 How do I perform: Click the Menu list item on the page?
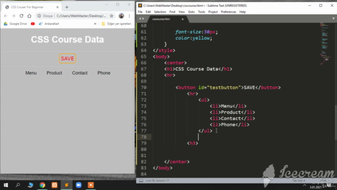(x=31, y=73)
